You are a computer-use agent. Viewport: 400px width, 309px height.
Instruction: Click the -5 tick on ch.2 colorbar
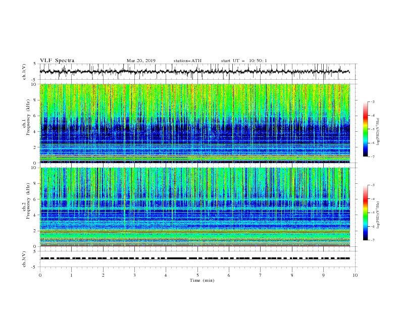pos(372,213)
